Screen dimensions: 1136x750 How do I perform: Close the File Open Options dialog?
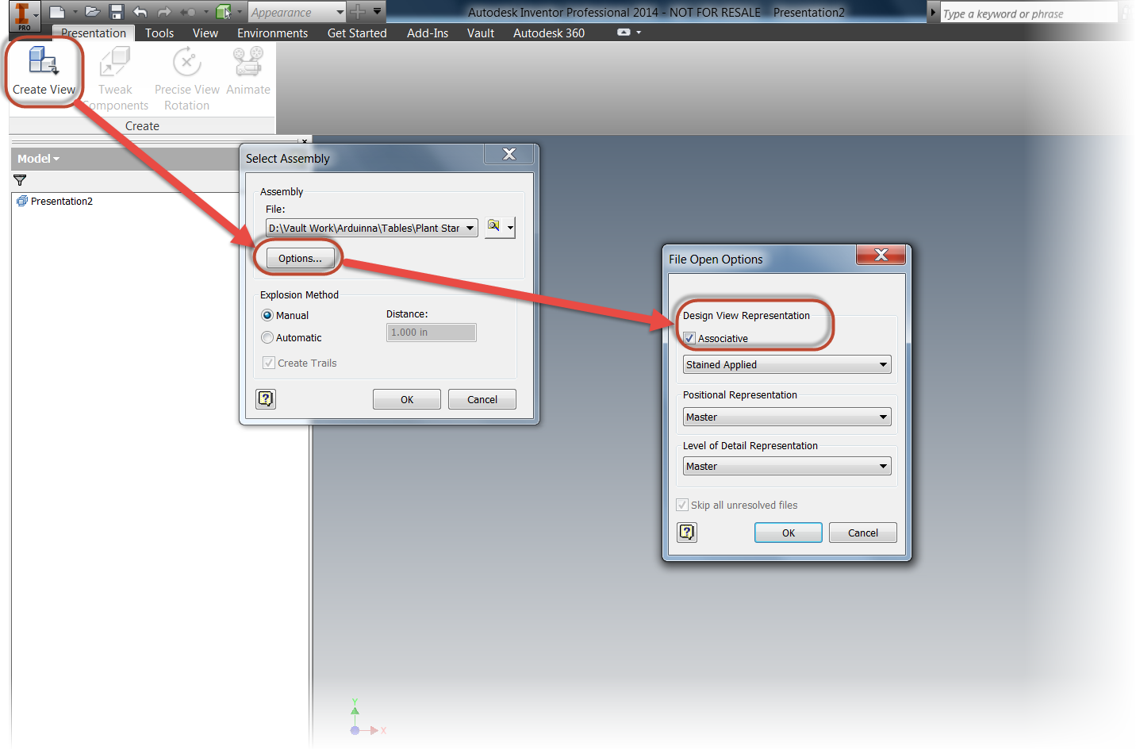pos(881,254)
